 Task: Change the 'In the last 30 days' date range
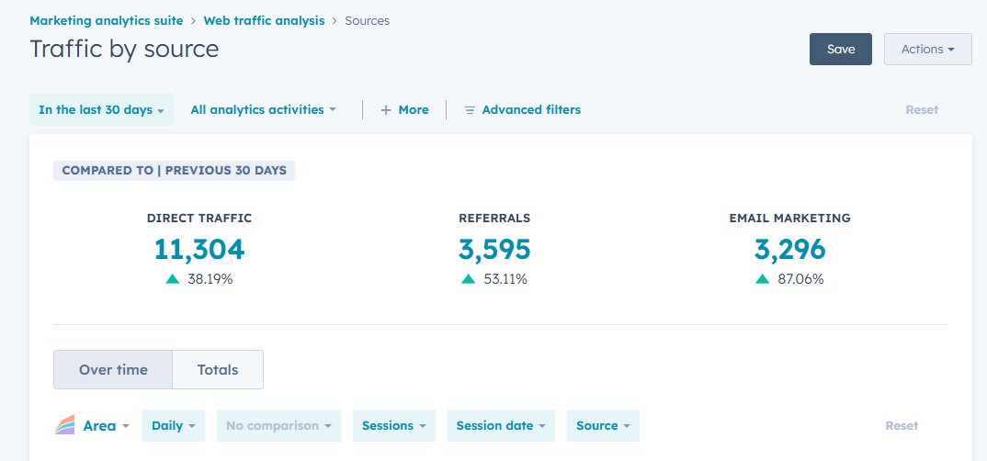coord(101,110)
